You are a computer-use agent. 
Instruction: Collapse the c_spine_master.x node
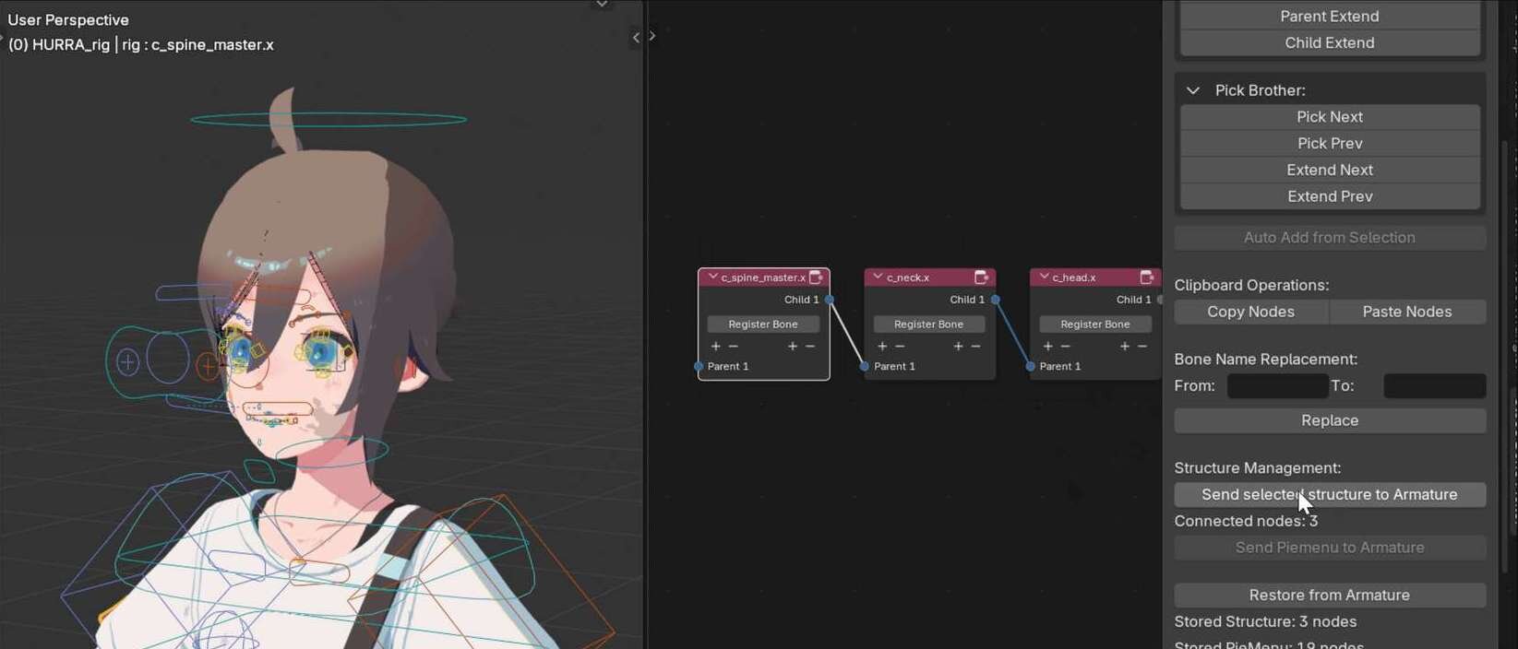click(x=712, y=277)
